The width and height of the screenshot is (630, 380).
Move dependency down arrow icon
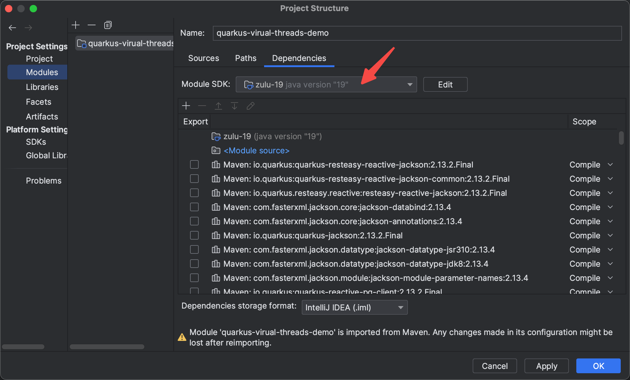coord(234,106)
